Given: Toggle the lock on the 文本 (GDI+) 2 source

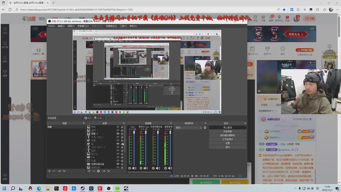Looking at the screenshot, I should [x=122, y=147].
